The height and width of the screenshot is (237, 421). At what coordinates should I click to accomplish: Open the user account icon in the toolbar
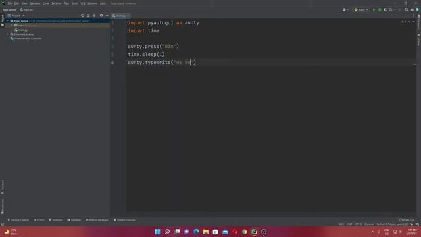click(x=344, y=9)
